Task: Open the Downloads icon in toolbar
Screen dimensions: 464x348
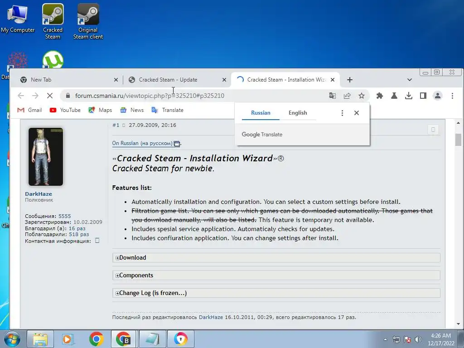Action: [408, 96]
